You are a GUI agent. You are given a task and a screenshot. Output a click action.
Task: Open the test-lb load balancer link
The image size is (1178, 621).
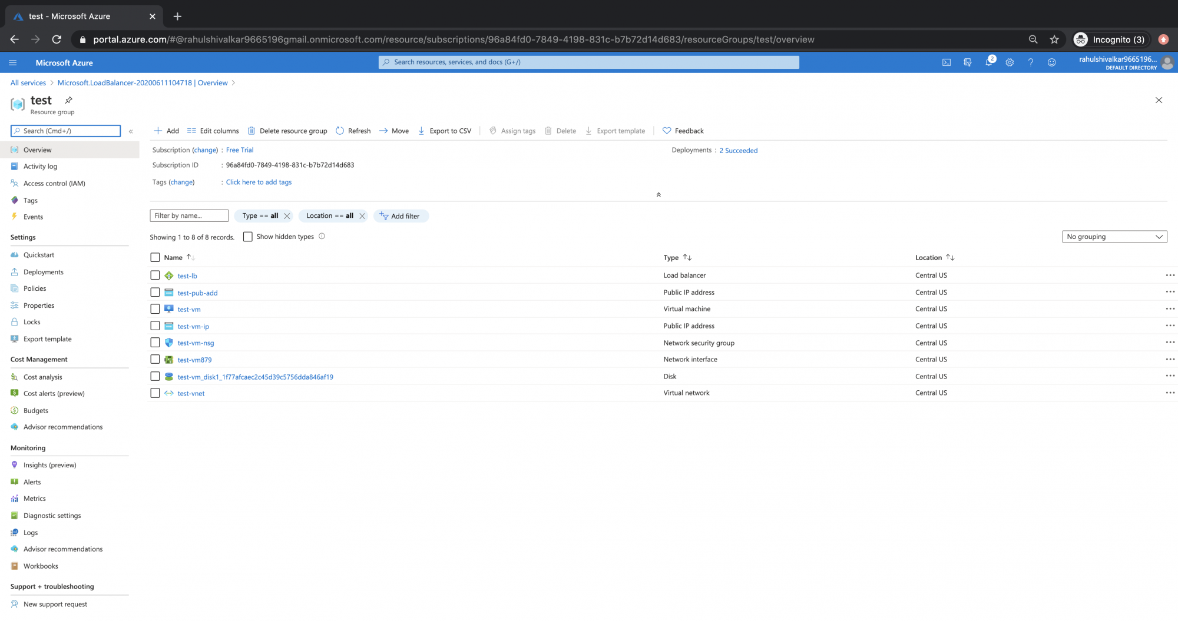(x=187, y=275)
